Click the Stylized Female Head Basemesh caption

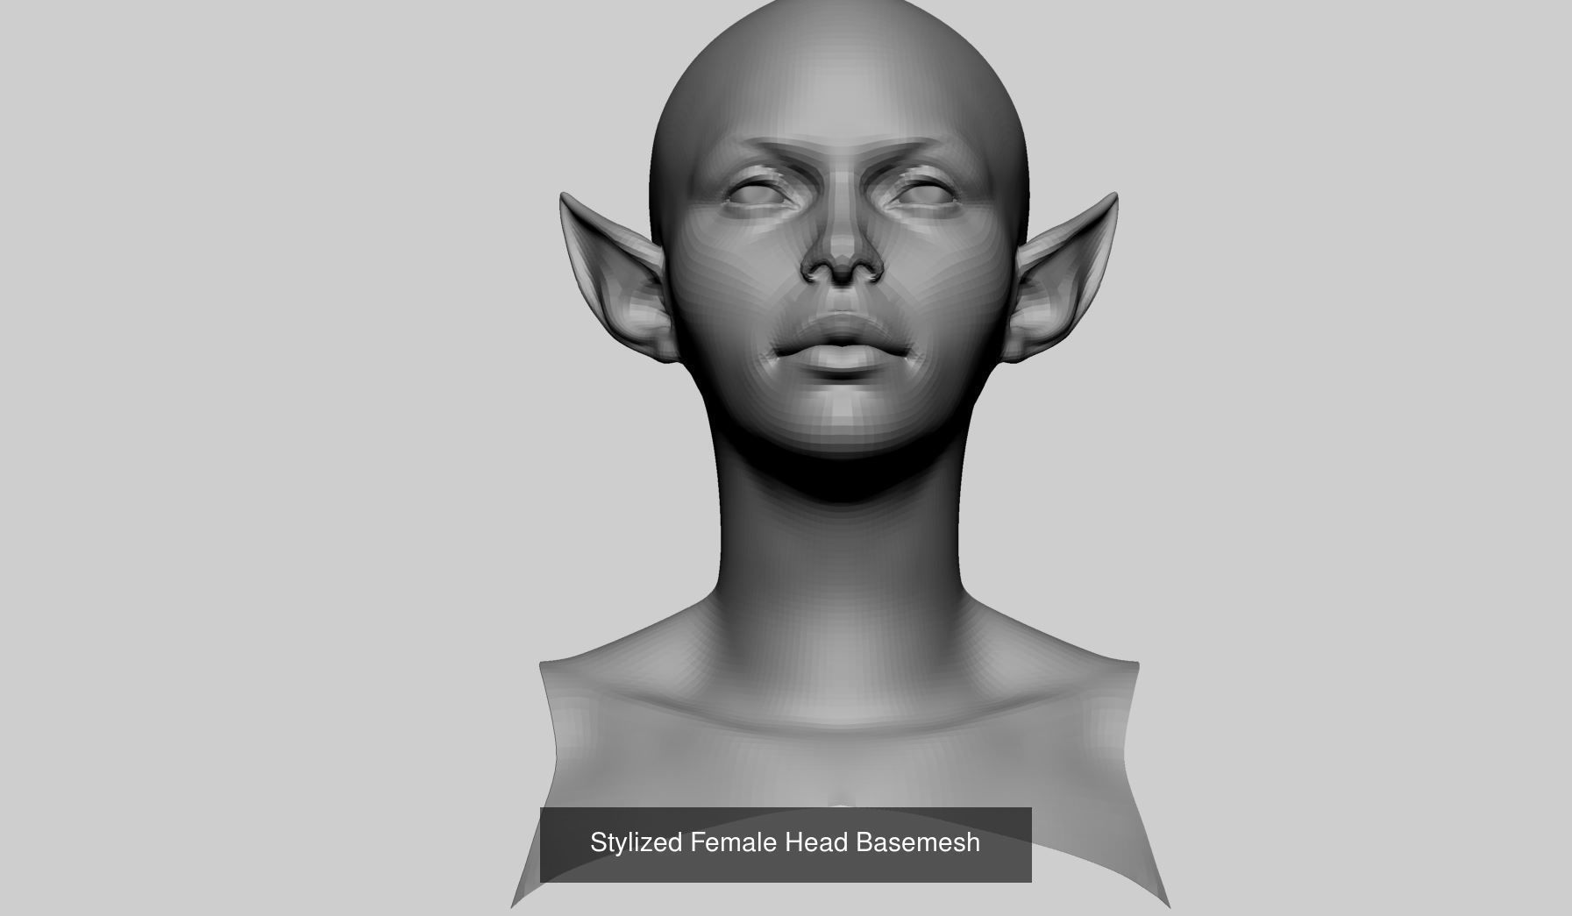point(785,843)
